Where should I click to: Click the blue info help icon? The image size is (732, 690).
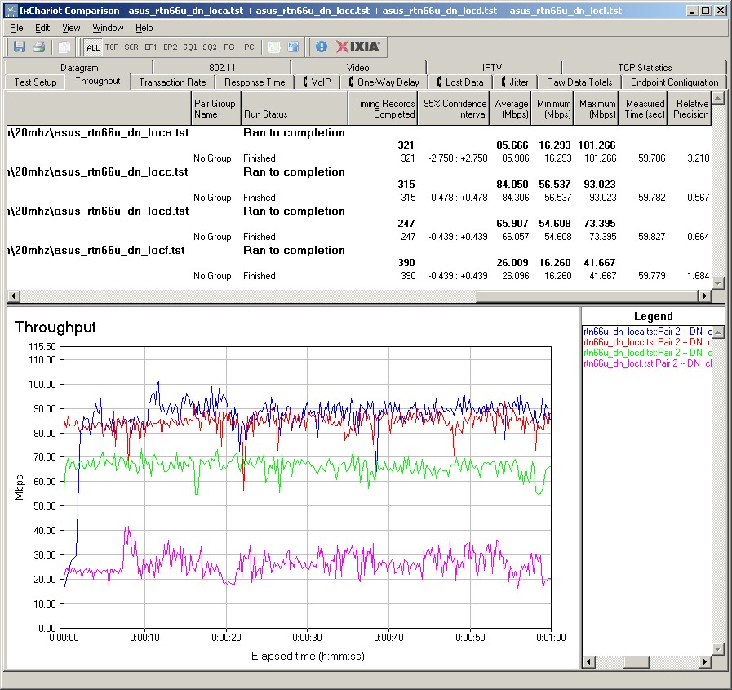(322, 47)
